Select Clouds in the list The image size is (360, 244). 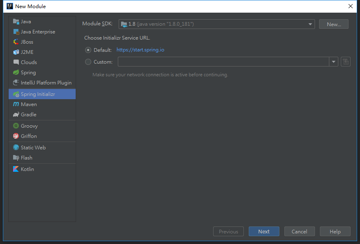coord(42,62)
